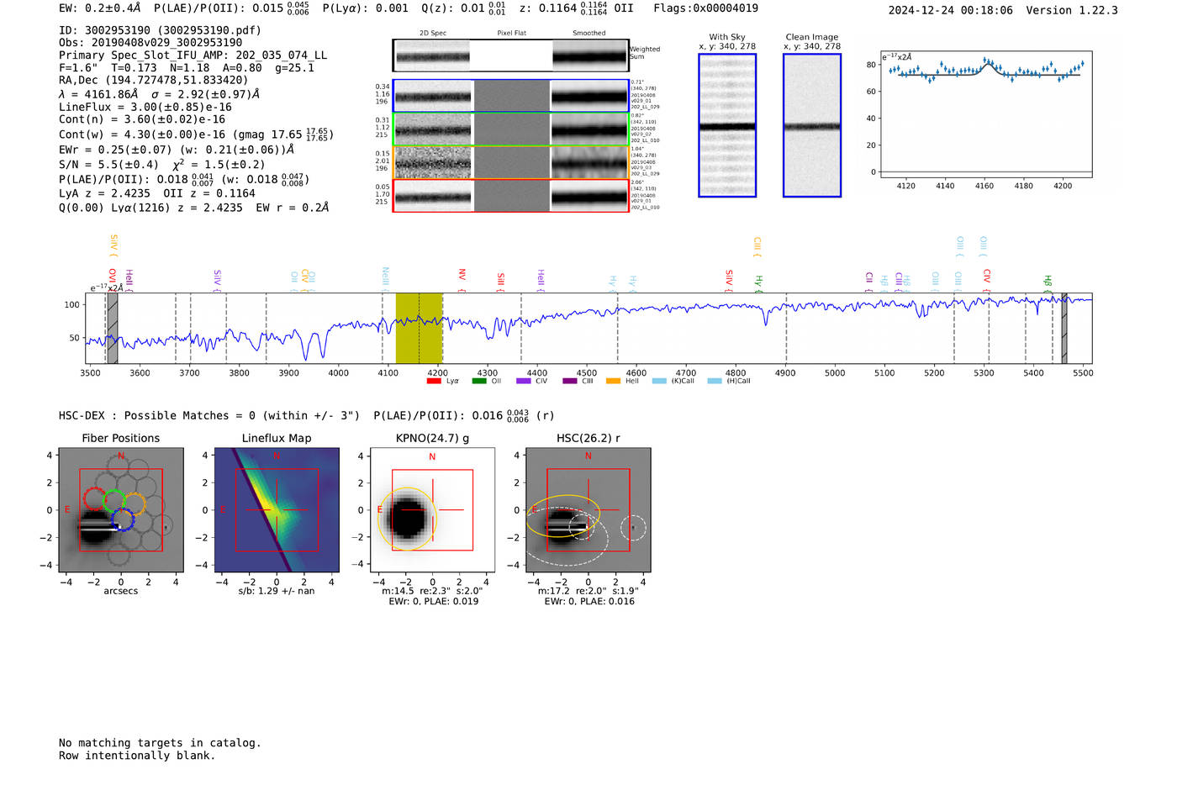Open the Clean Image cutout
Image resolution: width=1177 pixels, height=801 pixels.
(x=812, y=125)
